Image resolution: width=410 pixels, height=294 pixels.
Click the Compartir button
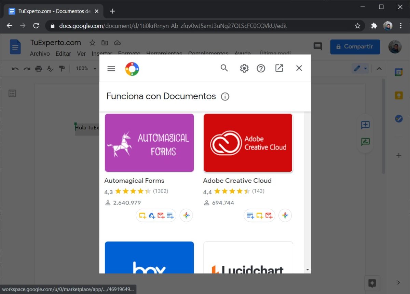(355, 47)
